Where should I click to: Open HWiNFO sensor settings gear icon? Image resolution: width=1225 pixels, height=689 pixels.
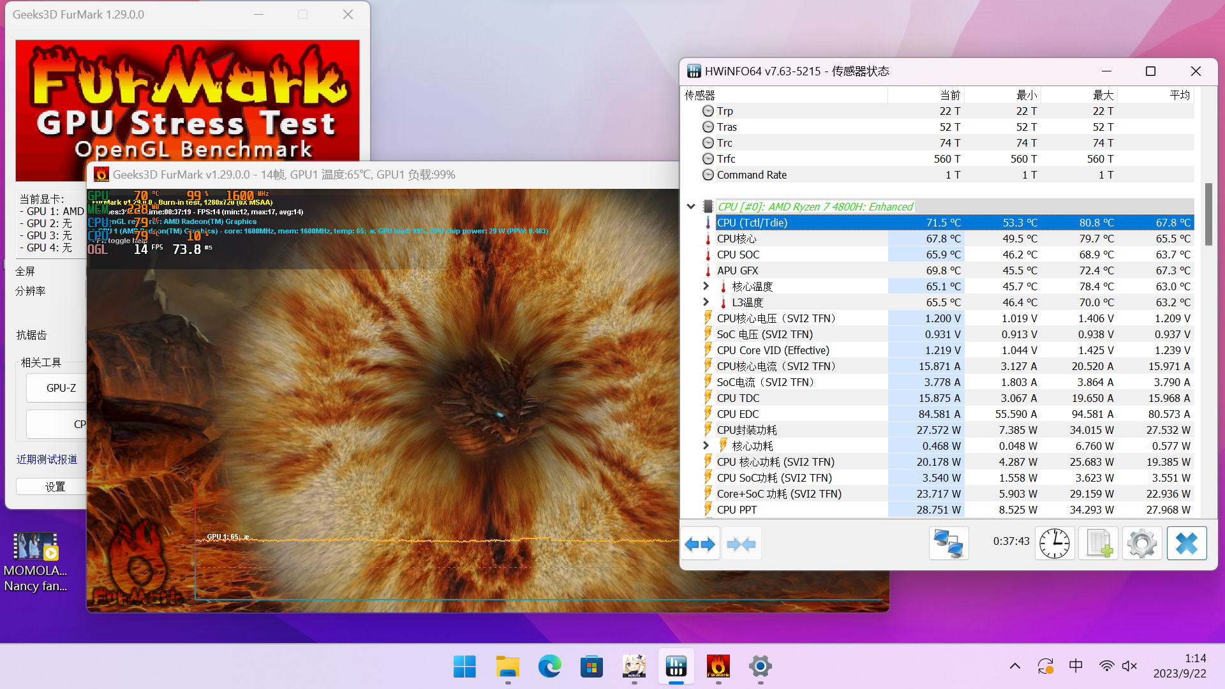(x=1142, y=544)
